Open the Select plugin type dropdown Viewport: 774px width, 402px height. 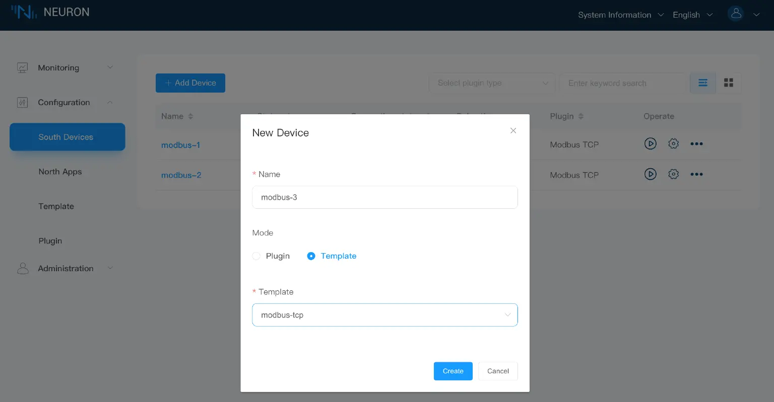pyautogui.click(x=491, y=83)
